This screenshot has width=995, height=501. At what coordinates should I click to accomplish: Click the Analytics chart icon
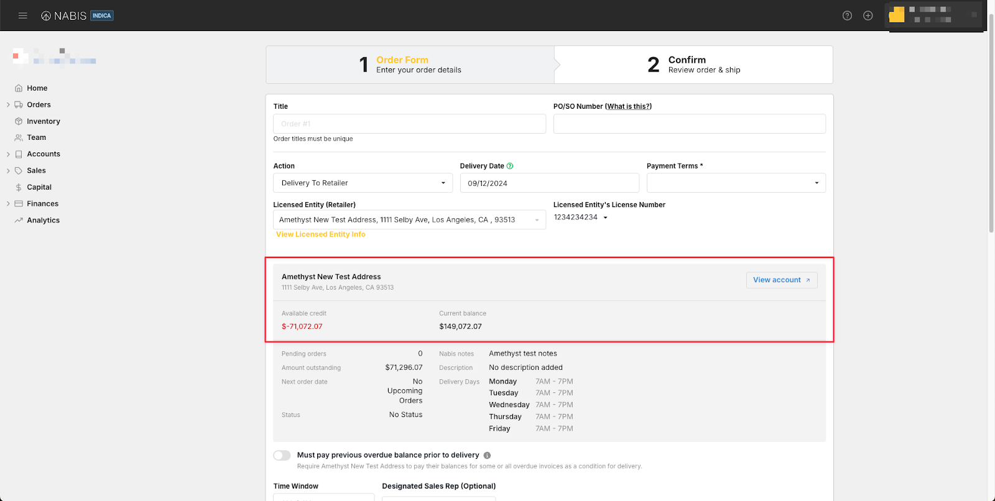pyautogui.click(x=19, y=220)
